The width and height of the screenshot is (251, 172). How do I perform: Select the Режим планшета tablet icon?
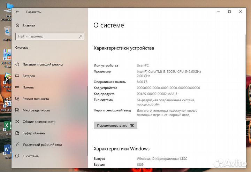17,99
